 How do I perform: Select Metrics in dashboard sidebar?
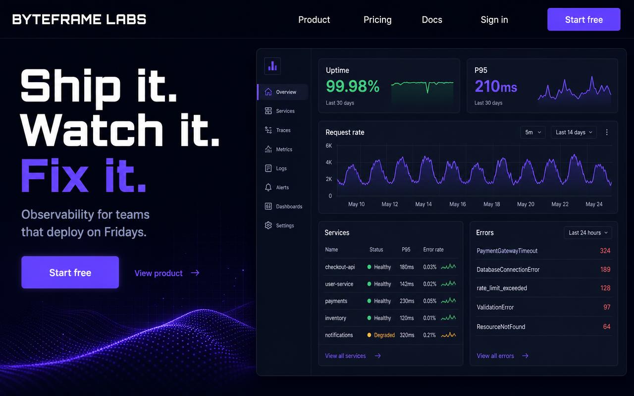pos(283,149)
